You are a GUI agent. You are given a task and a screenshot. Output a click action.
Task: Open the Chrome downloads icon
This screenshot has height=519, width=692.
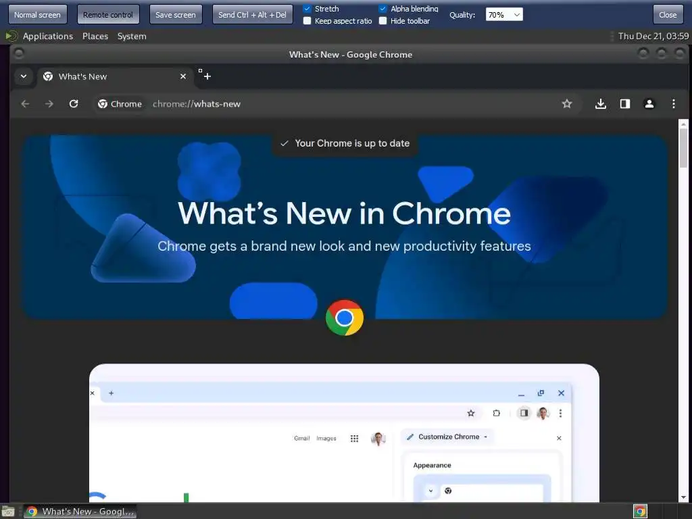pyautogui.click(x=600, y=103)
